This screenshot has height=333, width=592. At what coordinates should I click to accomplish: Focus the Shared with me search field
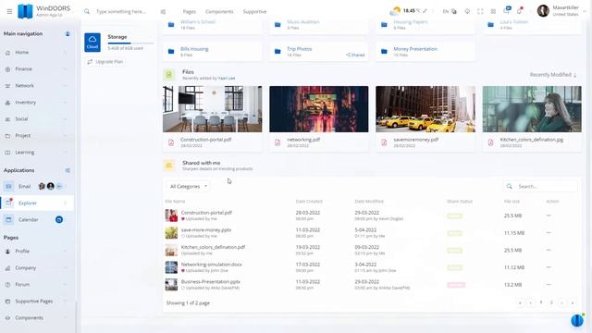[540, 187]
